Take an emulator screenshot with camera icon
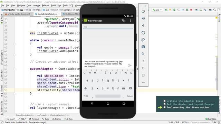The image size is (221, 124). click(143, 47)
